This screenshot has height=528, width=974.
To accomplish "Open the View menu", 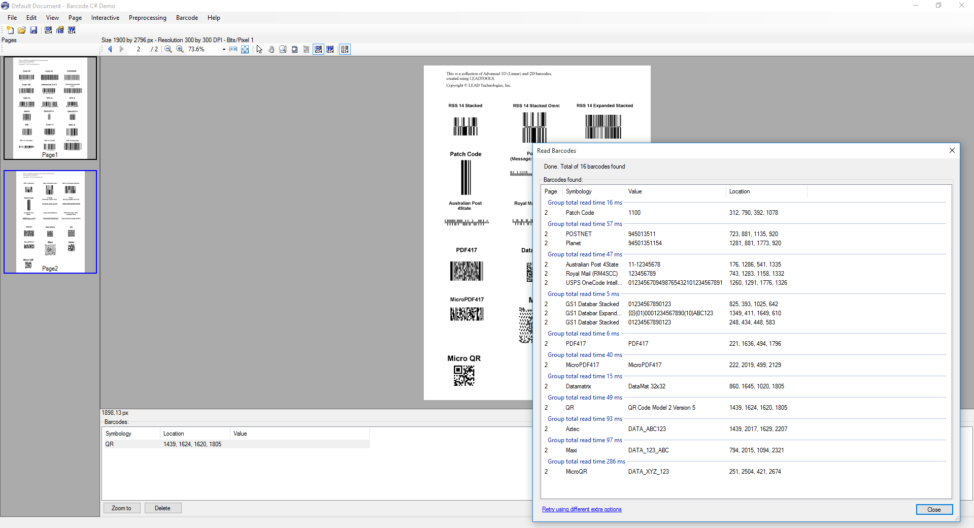I will coord(52,18).
